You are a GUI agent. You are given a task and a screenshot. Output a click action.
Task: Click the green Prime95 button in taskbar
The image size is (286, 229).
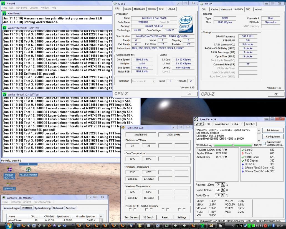click(203, 226)
